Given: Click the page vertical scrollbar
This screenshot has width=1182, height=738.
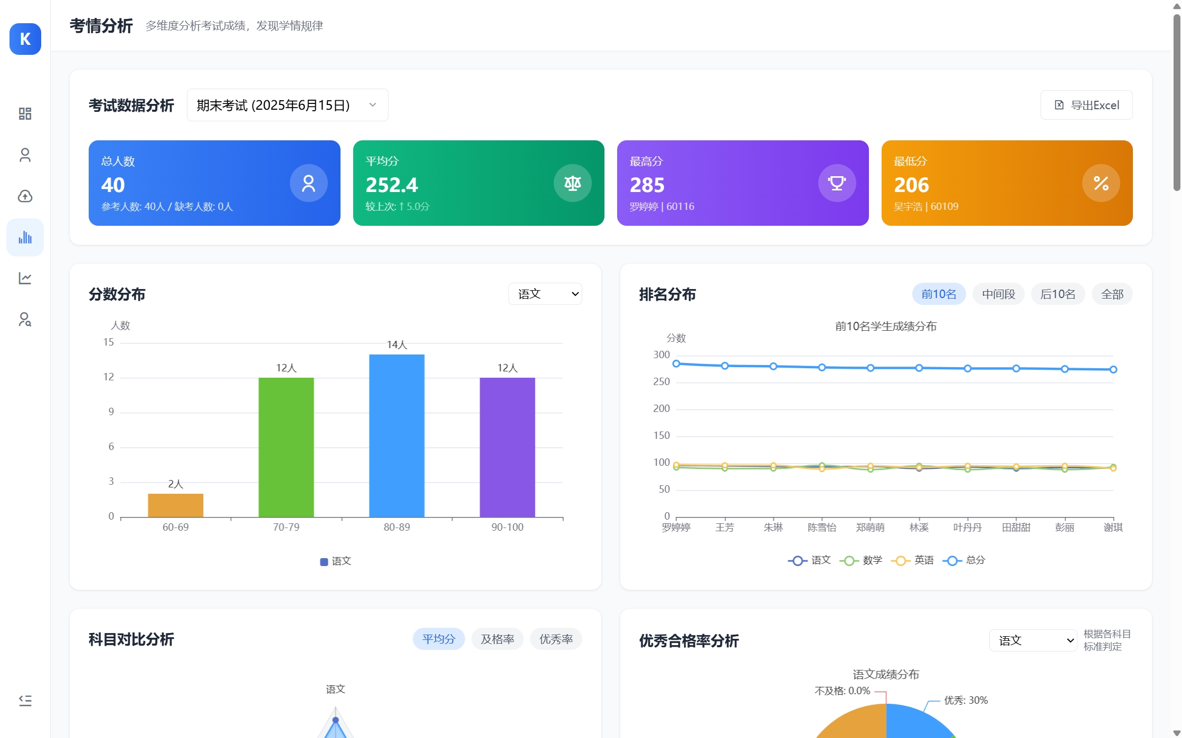Looking at the screenshot, I should coord(1177,103).
